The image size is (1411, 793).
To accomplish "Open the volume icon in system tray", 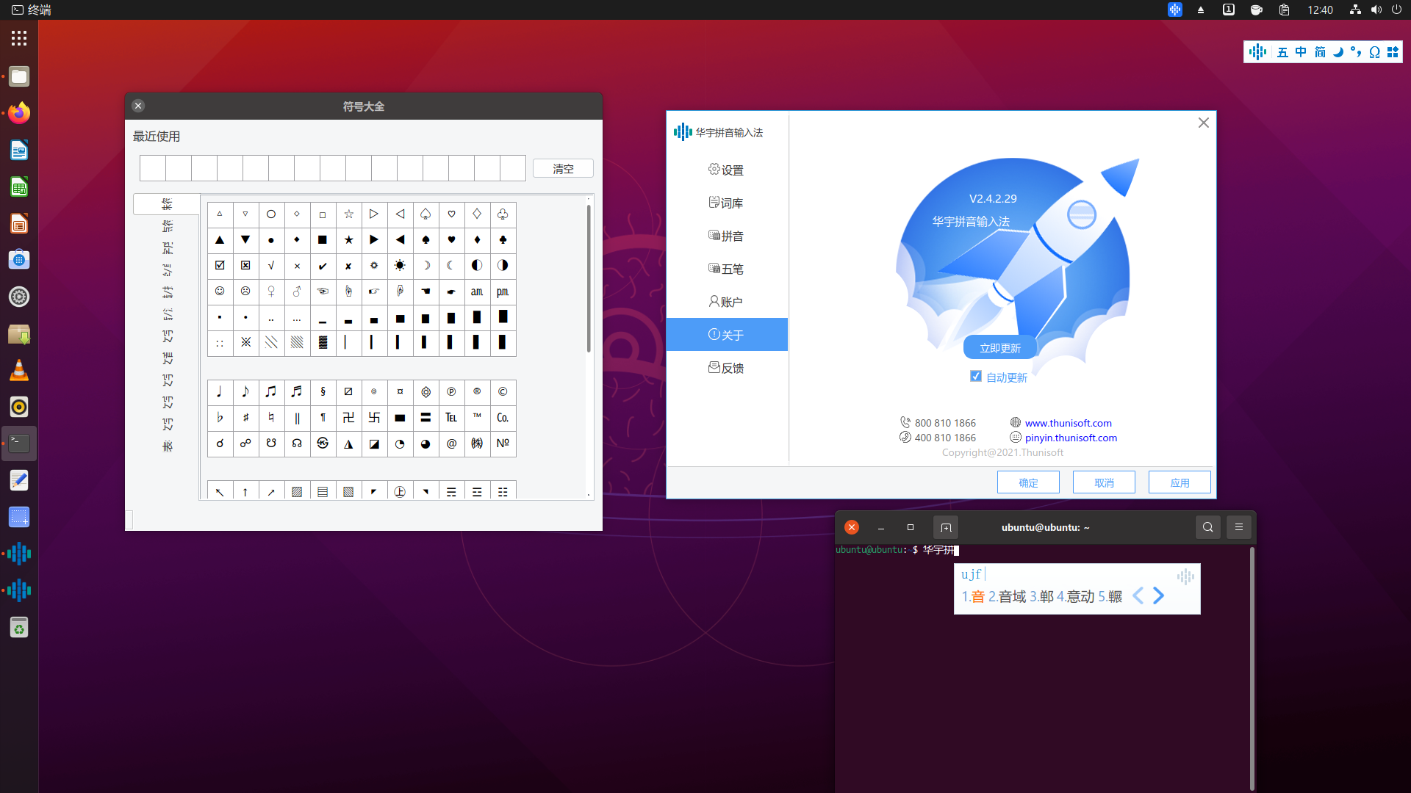I will (1376, 10).
